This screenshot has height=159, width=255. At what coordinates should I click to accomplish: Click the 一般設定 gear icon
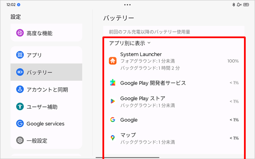click(20, 140)
